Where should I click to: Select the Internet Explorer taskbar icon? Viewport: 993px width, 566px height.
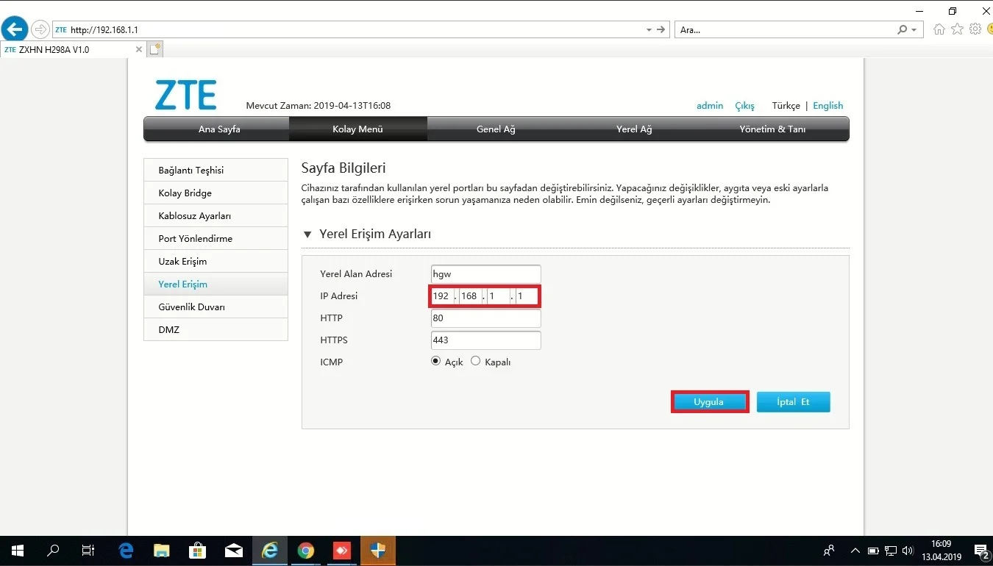(x=270, y=551)
